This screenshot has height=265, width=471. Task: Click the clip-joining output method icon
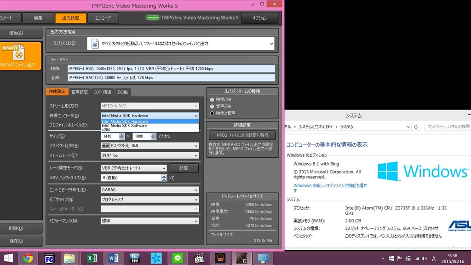pos(95,44)
